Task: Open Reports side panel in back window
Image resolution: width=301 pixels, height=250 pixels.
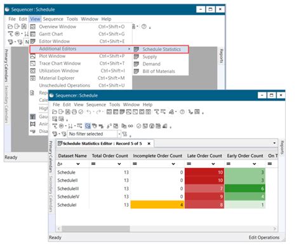Action: tap(221, 56)
